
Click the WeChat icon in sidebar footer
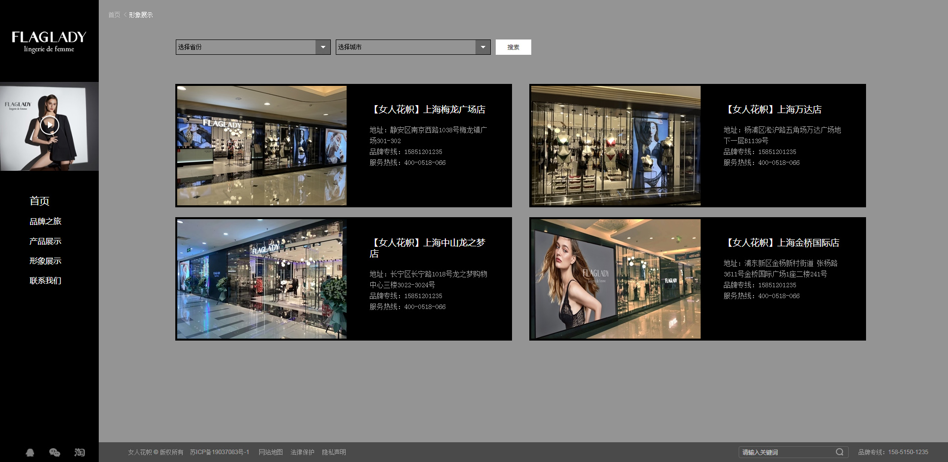(x=55, y=452)
